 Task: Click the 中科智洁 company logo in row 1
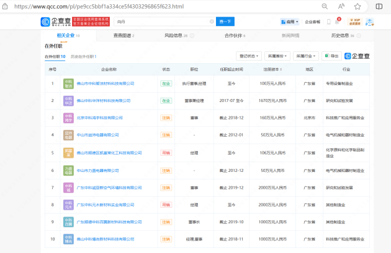[x=68, y=84]
